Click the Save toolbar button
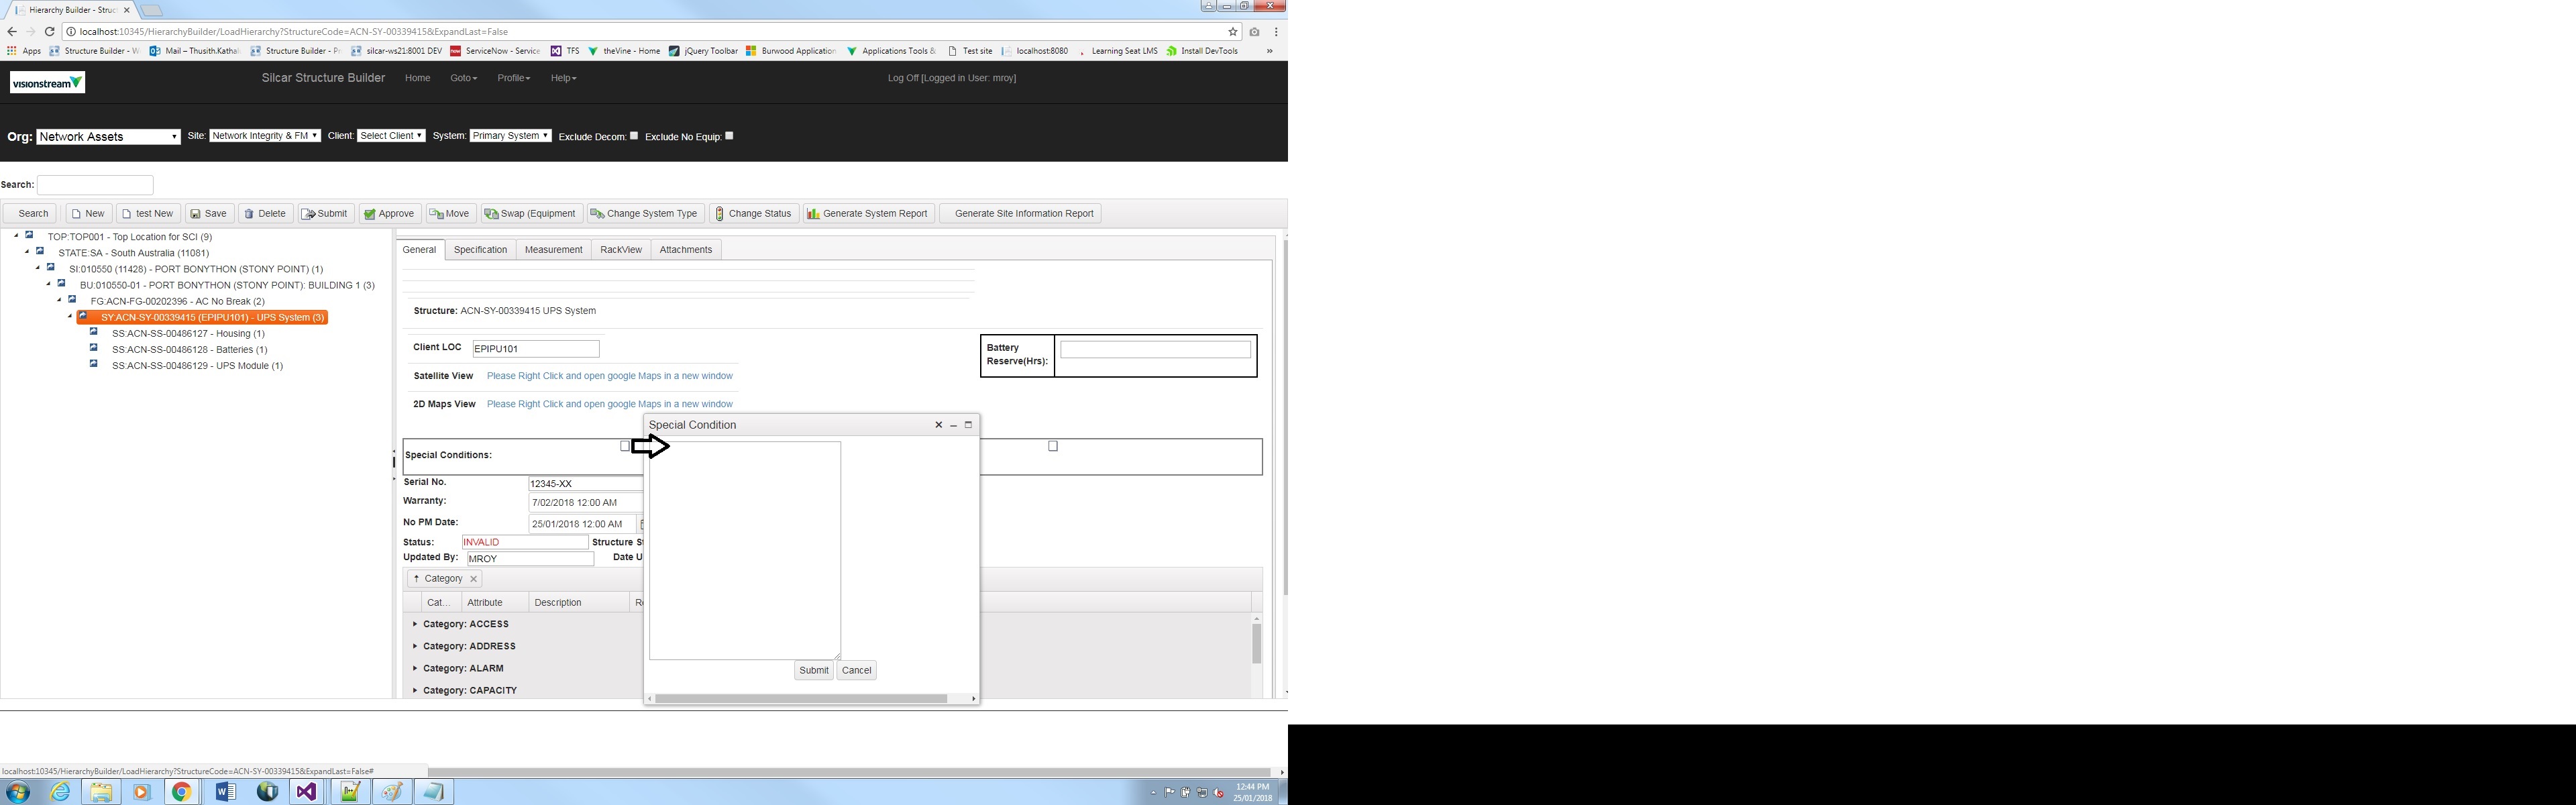This screenshot has width=2576, height=805. click(x=209, y=213)
